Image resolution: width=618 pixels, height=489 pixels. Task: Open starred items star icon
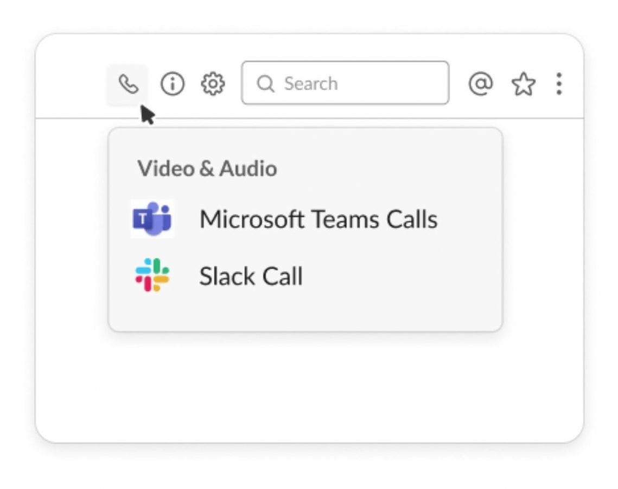pyautogui.click(x=524, y=84)
